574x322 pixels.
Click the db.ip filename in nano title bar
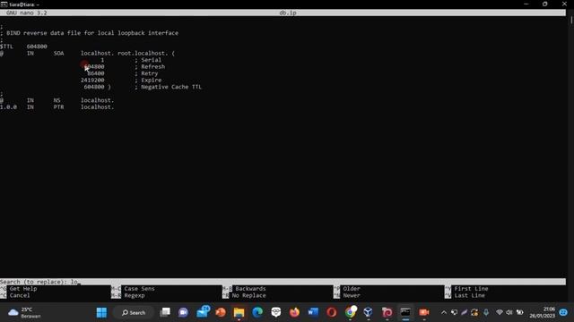point(288,13)
